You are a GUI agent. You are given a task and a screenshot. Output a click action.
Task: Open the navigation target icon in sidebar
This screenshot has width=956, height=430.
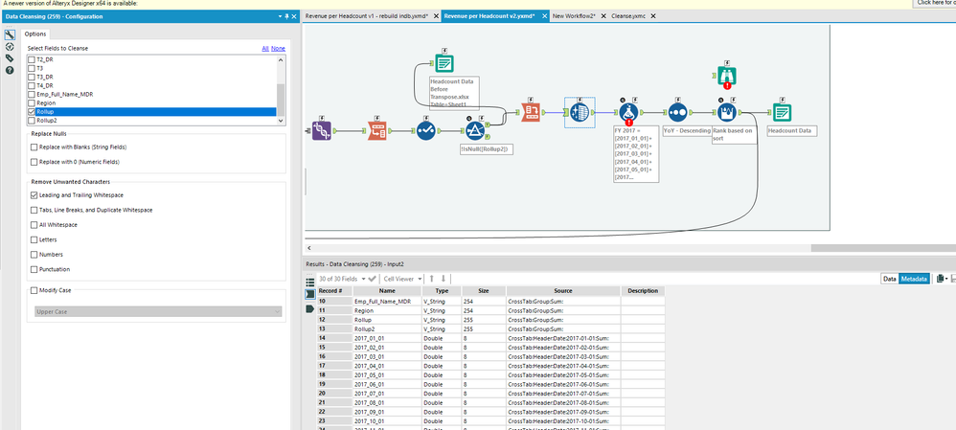[10, 46]
